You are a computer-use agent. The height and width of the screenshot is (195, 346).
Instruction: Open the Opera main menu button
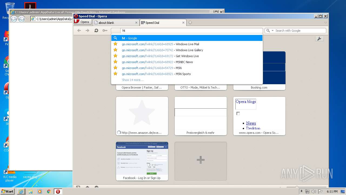(x=82, y=22)
